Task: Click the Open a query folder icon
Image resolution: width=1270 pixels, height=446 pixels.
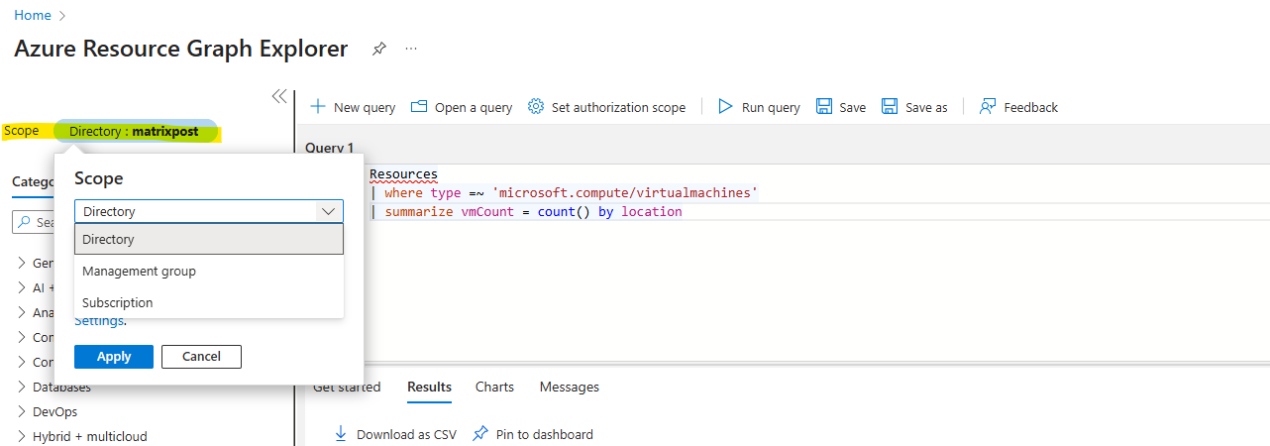Action: pyautogui.click(x=419, y=106)
